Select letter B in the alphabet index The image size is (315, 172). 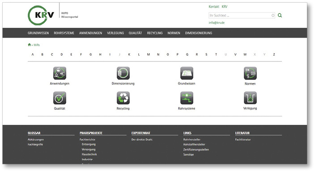(x=43, y=55)
